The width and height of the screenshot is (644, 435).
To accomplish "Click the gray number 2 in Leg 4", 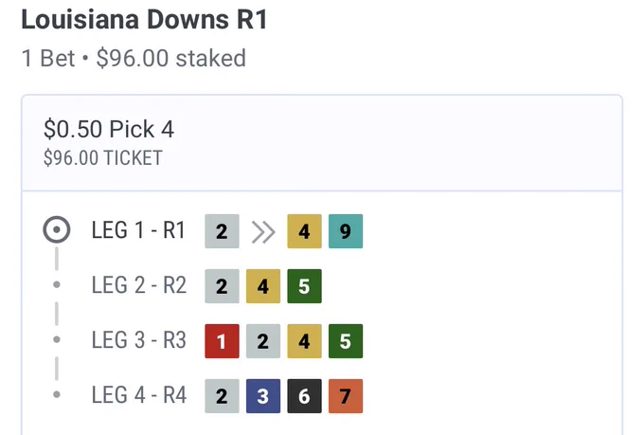I will pos(222,396).
